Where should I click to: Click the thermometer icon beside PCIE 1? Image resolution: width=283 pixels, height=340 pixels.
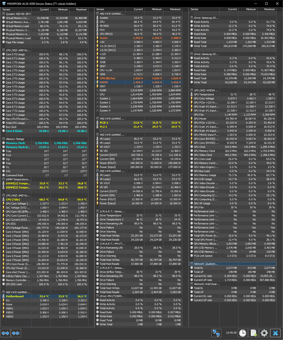pos(97,123)
